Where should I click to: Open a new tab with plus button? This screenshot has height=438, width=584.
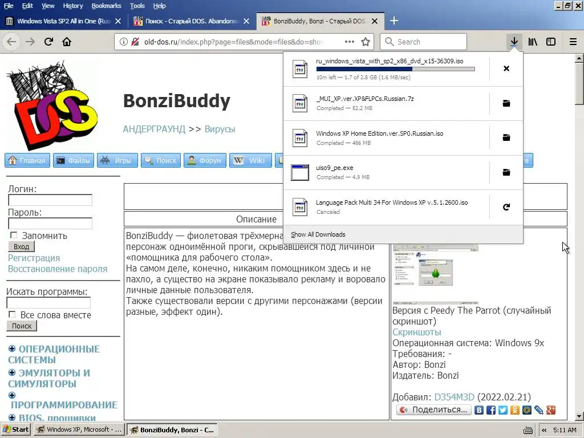(394, 21)
